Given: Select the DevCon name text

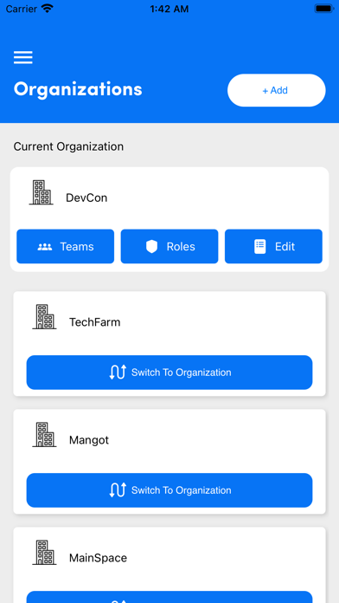Looking at the screenshot, I should pyautogui.click(x=86, y=198).
